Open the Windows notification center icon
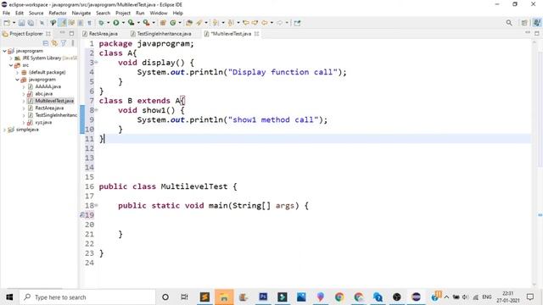Image resolution: width=543 pixels, height=305 pixels. [x=530, y=297]
